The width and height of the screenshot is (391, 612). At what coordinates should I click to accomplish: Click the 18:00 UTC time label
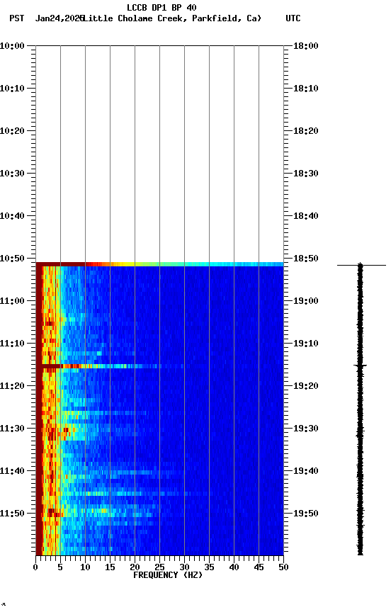(306, 46)
